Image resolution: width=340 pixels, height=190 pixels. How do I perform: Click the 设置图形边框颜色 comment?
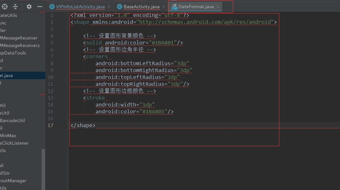(120, 91)
